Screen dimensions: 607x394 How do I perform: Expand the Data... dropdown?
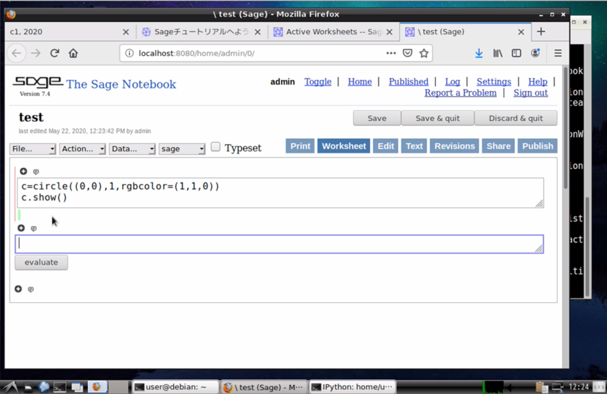tap(132, 149)
